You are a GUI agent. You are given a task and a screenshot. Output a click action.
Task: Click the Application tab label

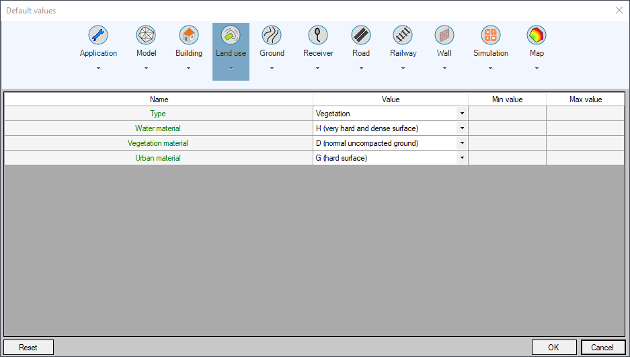pyautogui.click(x=98, y=53)
